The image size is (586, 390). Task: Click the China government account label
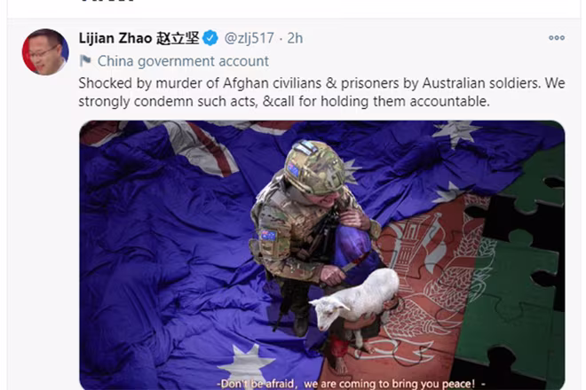click(x=183, y=61)
